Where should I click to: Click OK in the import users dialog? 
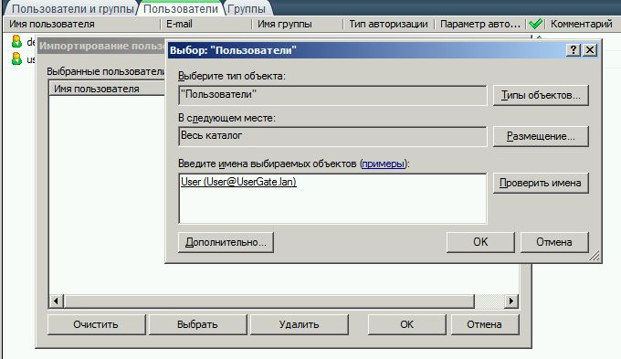click(406, 324)
